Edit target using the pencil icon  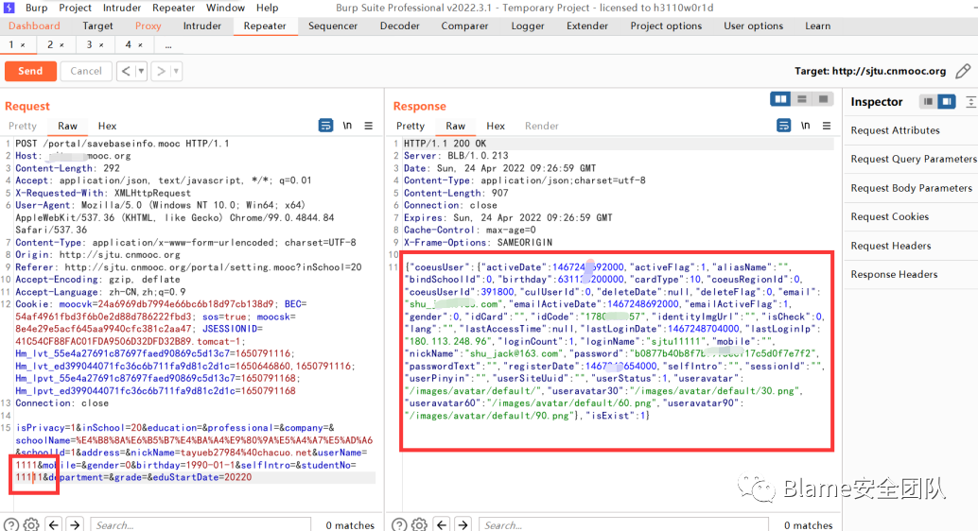point(963,71)
